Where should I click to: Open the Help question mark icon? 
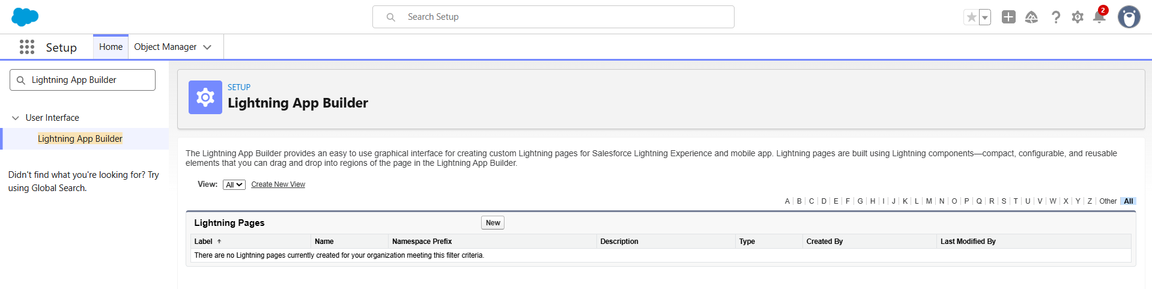(x=1055, y=17)
